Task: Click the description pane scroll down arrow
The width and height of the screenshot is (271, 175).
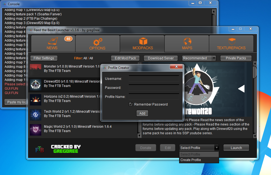Action: point(255,136)
